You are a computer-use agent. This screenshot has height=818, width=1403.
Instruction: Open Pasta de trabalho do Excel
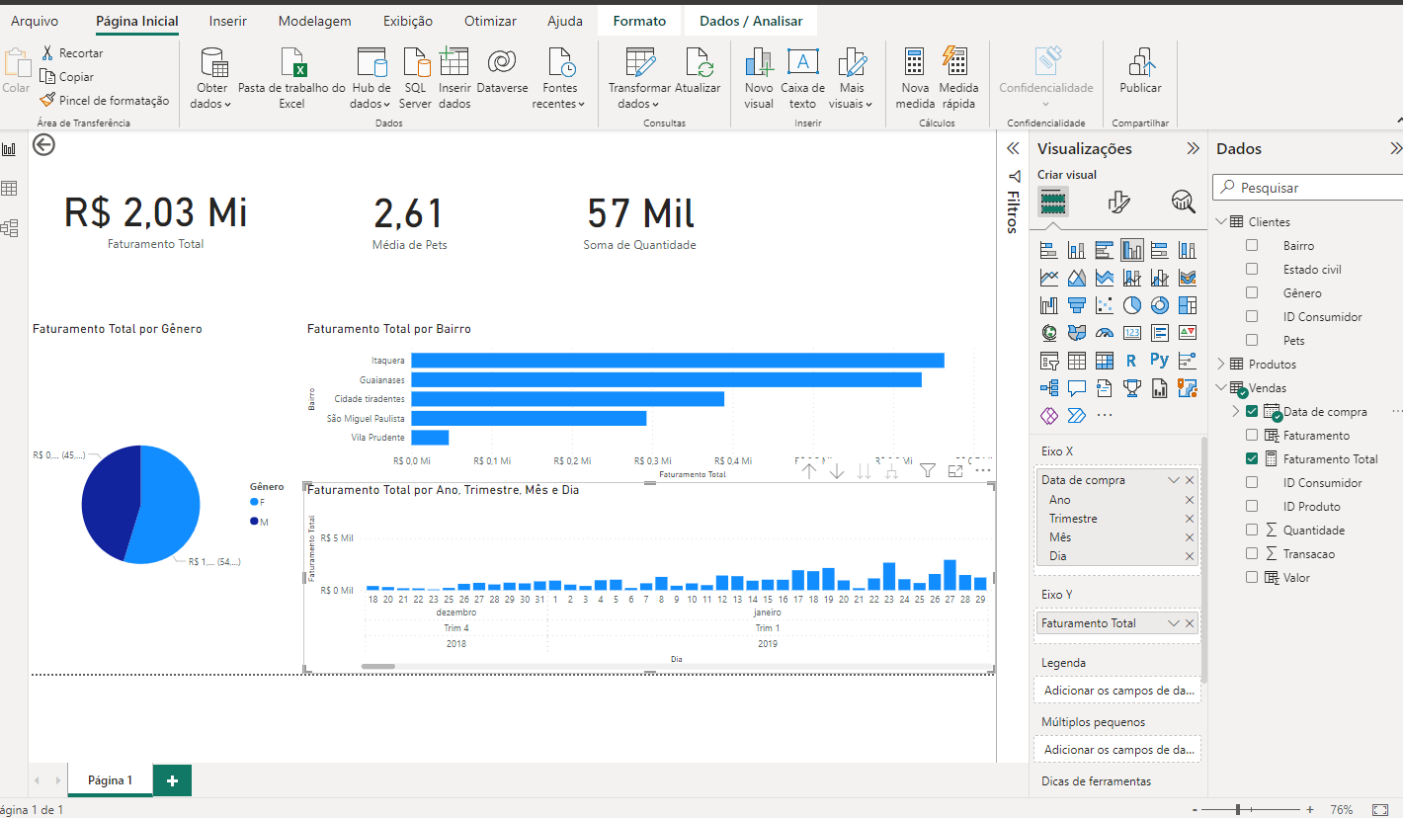point(292,78)
